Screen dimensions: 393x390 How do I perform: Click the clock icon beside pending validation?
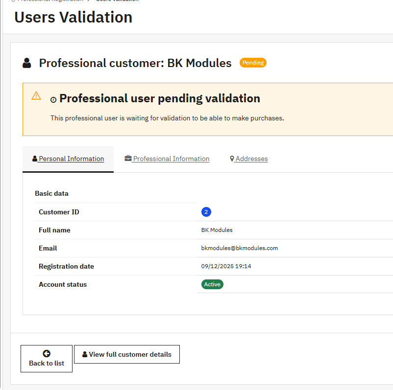[53, 100]
